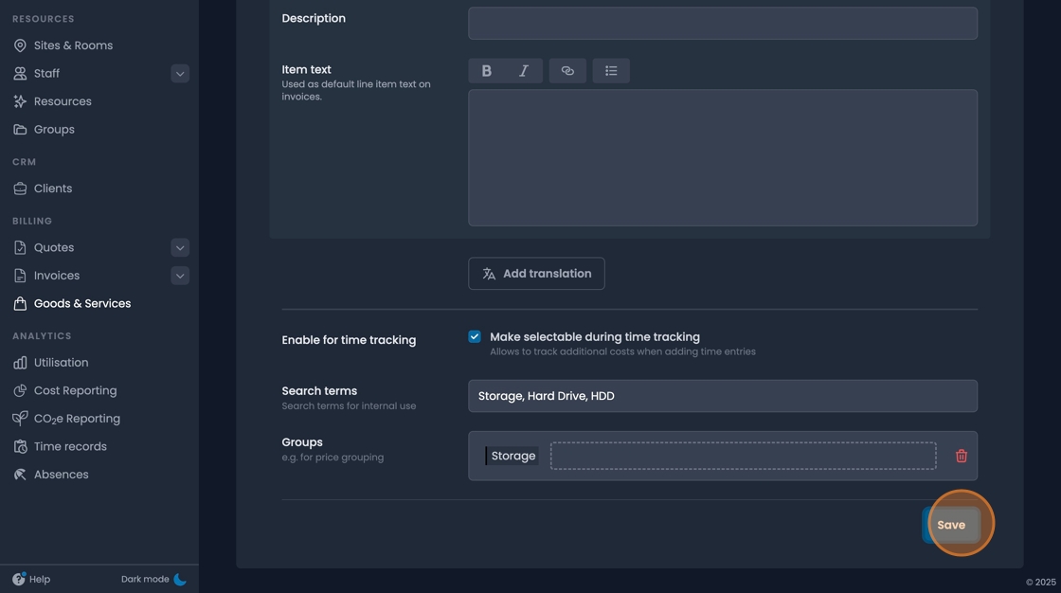Viewport: 1061px width, 593px height.
Task: Uncheck Make selectable during time tracking
Action: [x=474, y=335]
